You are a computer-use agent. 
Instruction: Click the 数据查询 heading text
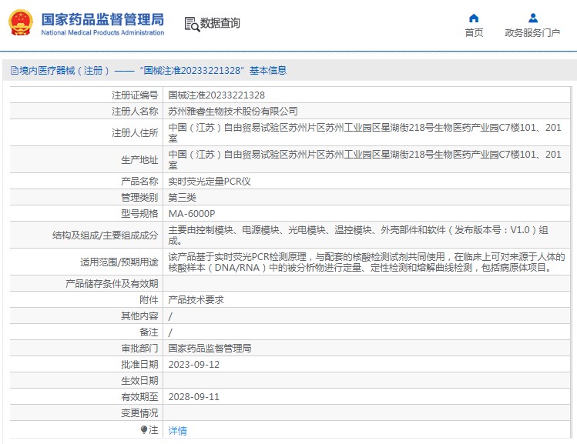[220, 23]
